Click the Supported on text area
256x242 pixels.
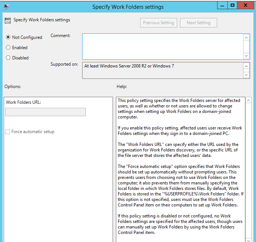(x=162, y=70)
